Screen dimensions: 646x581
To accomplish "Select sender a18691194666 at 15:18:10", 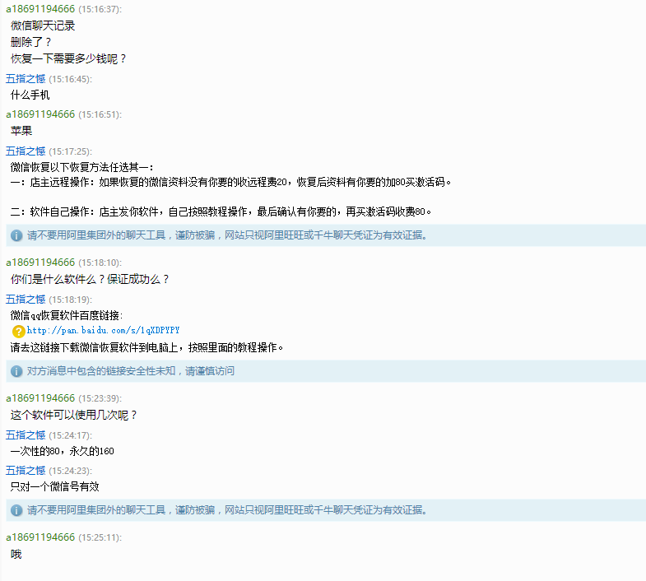I will 40,262.
